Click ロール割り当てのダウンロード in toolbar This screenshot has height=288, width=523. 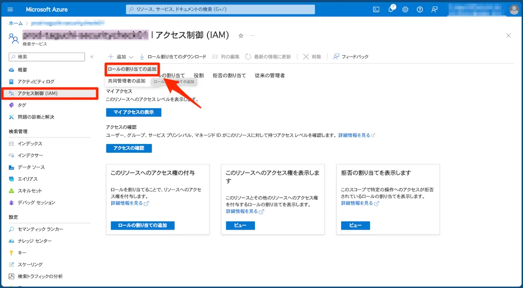click(x=173, y=57)
